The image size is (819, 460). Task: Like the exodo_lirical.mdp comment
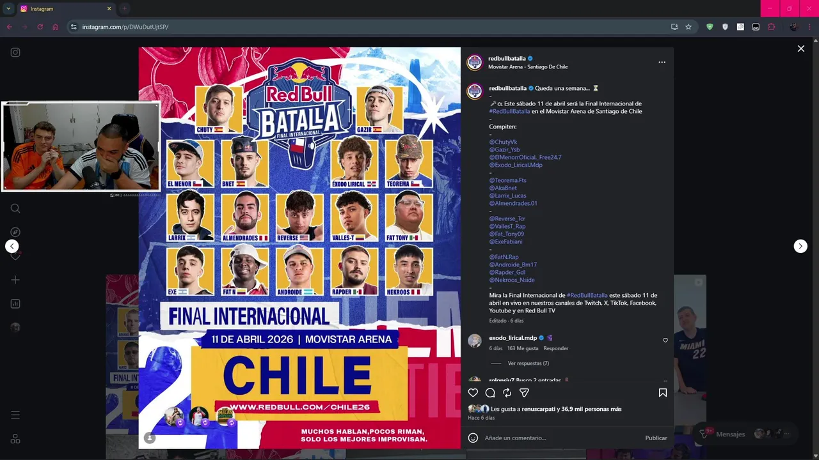coord(665,340)
